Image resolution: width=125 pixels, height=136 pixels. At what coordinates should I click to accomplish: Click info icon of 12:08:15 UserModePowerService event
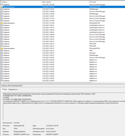[2, 25]
